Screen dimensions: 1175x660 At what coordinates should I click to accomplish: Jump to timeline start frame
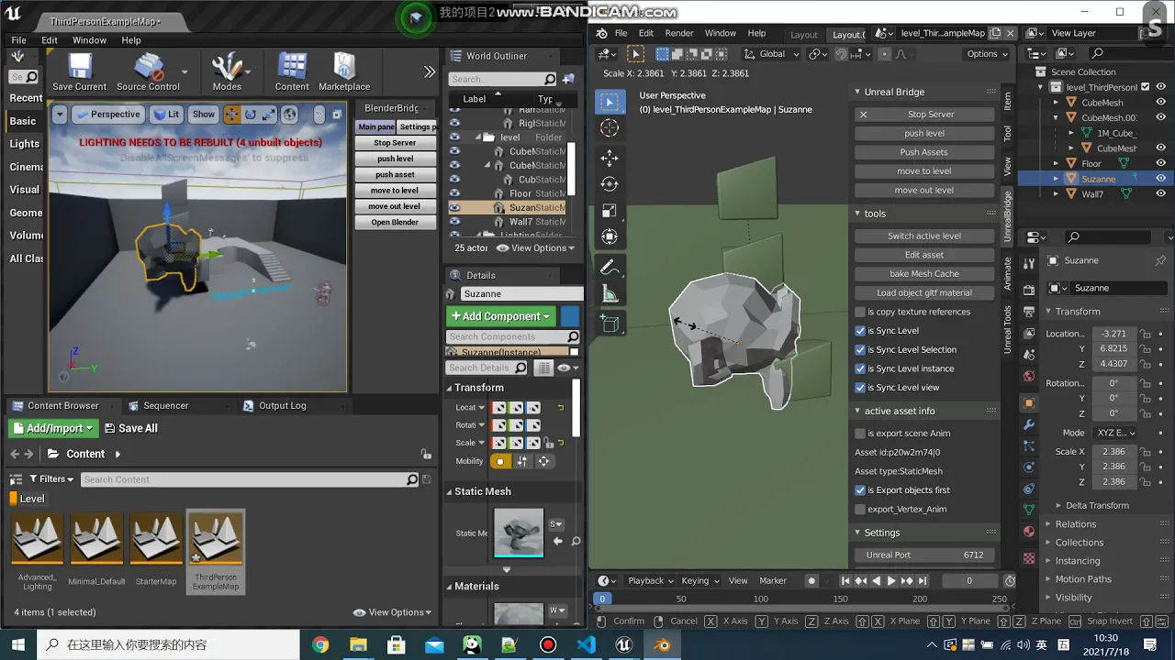coord(845,580)
